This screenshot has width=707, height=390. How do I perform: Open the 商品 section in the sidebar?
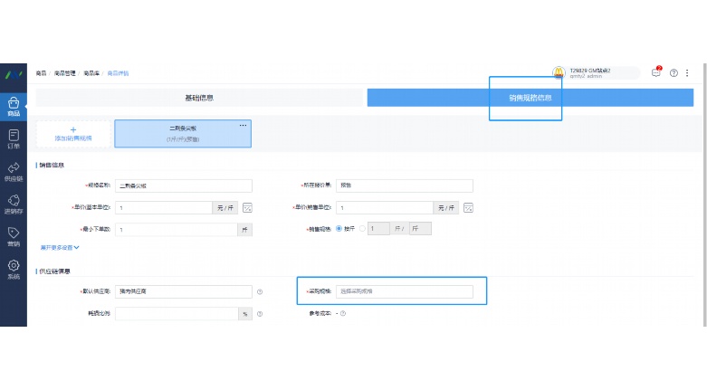point(14,107)
